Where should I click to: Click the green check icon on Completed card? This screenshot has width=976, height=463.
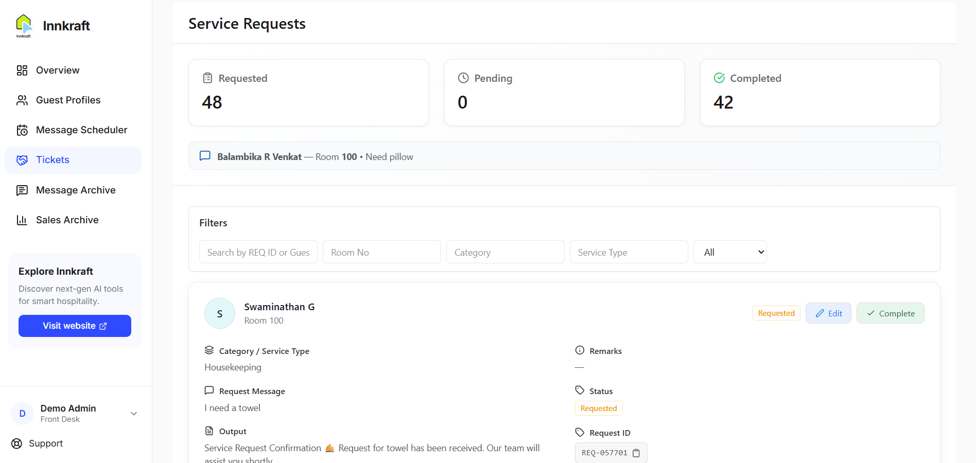(719, 78)
